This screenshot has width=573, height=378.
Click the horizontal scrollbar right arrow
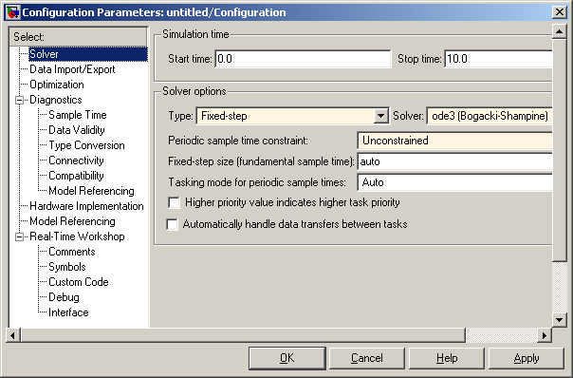545,335
